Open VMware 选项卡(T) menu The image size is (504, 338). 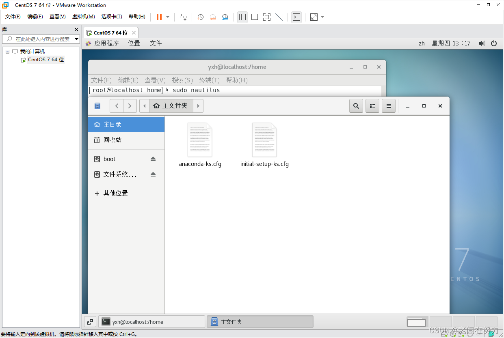[112, 17]
